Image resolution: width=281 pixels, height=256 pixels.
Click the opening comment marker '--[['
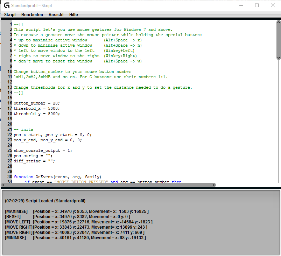point(19,25)
